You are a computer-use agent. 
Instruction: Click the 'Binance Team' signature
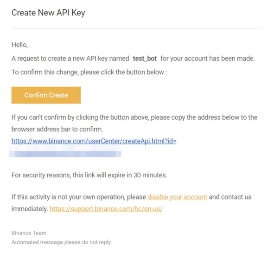pos(29,233)
